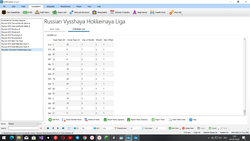Open the Mass Edit tool
250x141 pixels.
coord(175,12)
